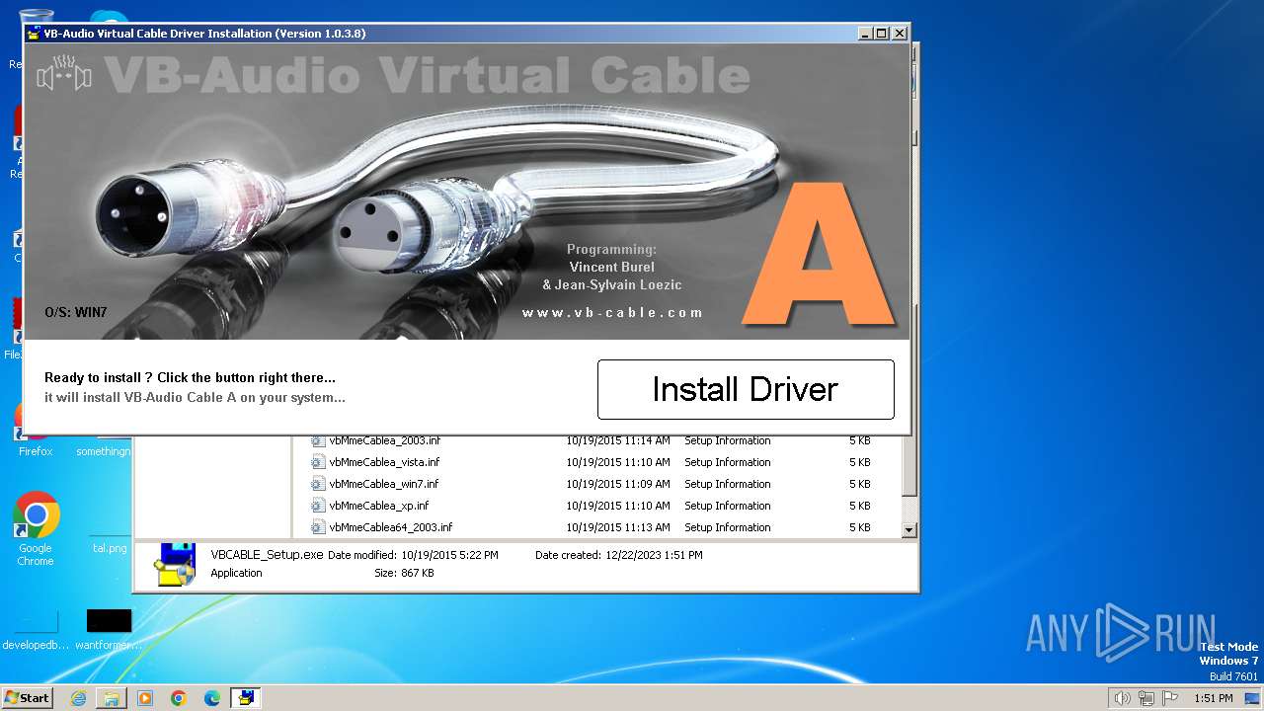The image size is (1264, 711).
Task: Launch Microsoft Edge from the taskbar
Action: tap(212, 698)
